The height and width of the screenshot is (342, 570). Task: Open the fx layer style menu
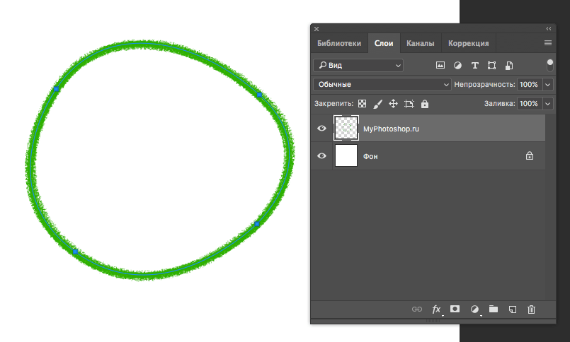click(437, 309)
